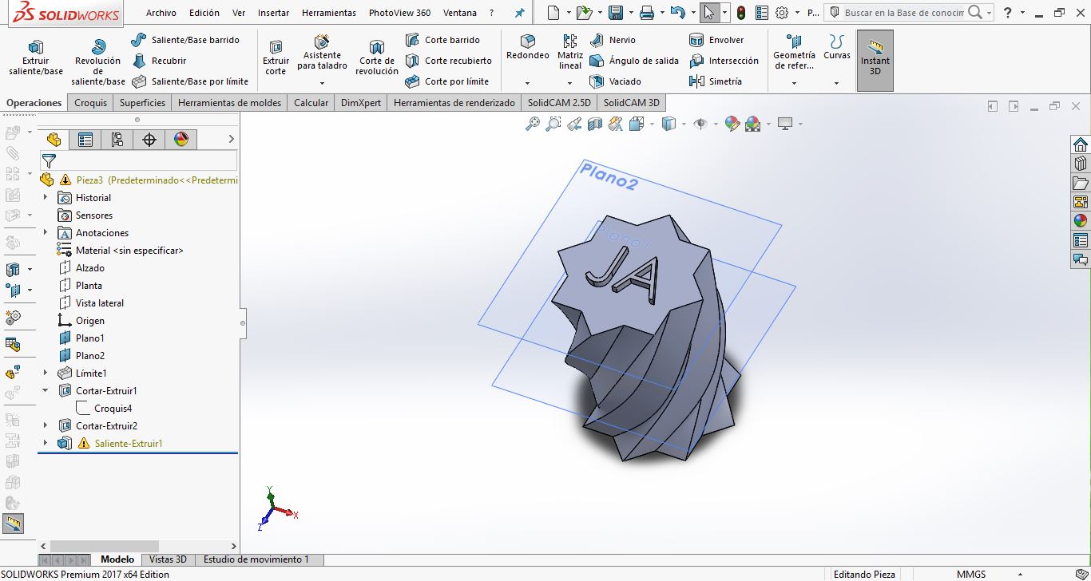Open the Appearances color wheel task pane
1091x581 pixels.
click(x=1081, y=221)
